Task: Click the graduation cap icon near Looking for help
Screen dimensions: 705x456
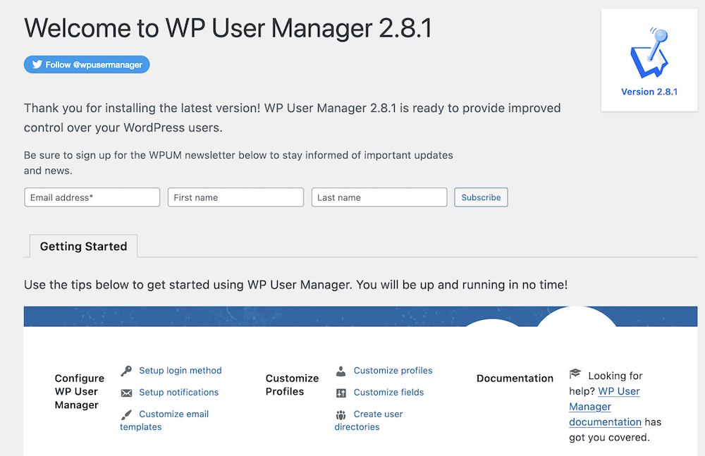Action: coord(575,374)
